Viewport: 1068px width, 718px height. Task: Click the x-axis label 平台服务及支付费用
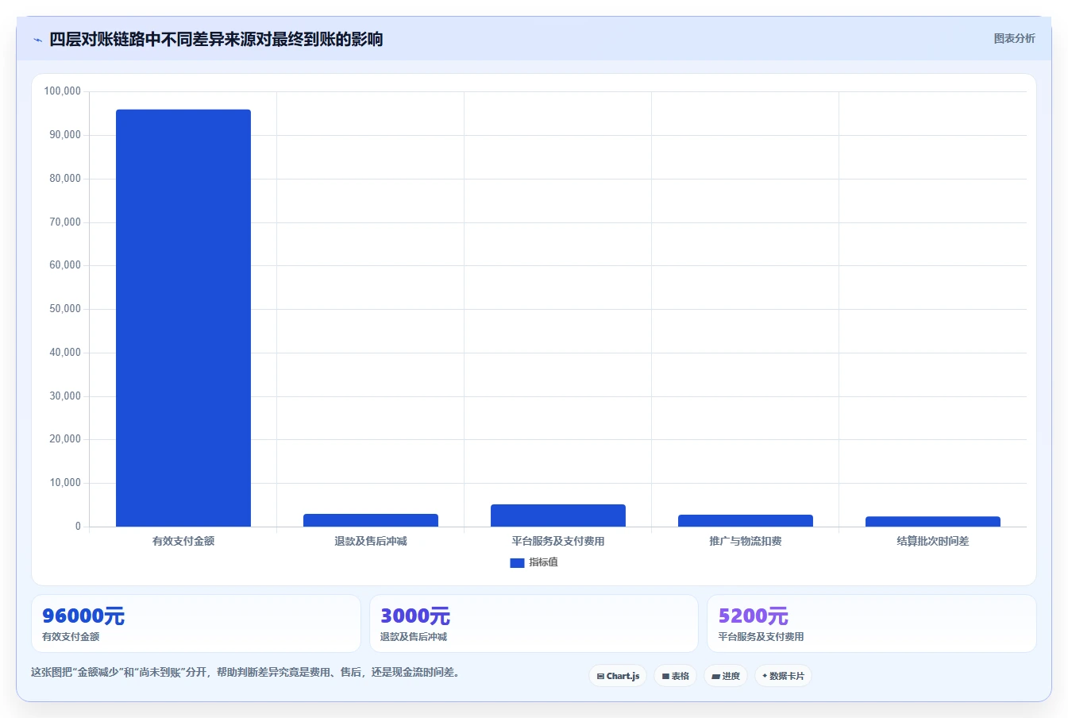(558, 541)
